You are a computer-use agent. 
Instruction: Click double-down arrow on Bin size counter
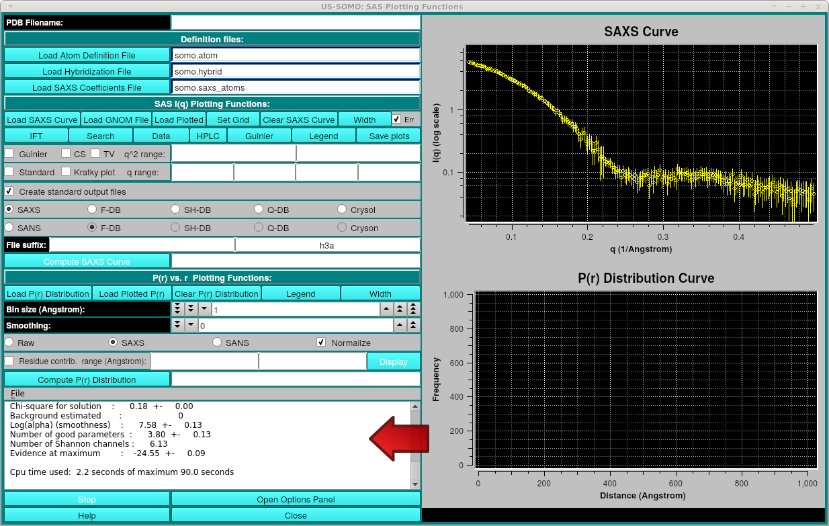(x=191, y=309)
